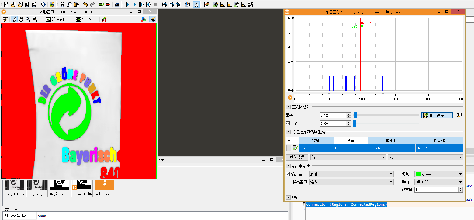Toggle the stopwatch timing icon
The height and width of the screenshot is (220, 474).
196,5
